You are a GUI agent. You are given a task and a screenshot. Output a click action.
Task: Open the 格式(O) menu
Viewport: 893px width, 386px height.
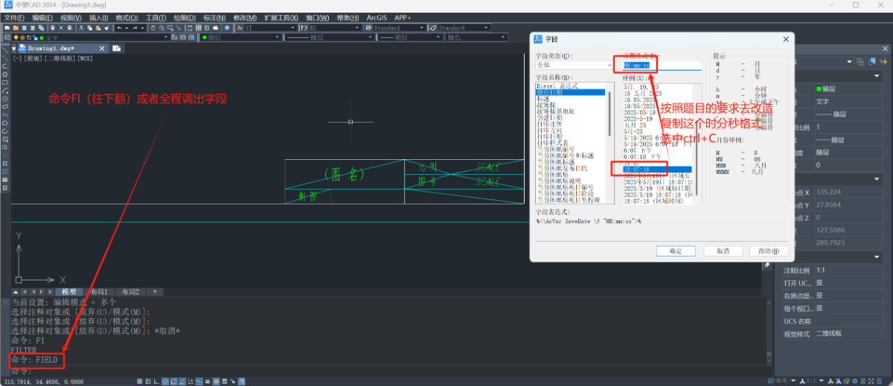(127, 17)
